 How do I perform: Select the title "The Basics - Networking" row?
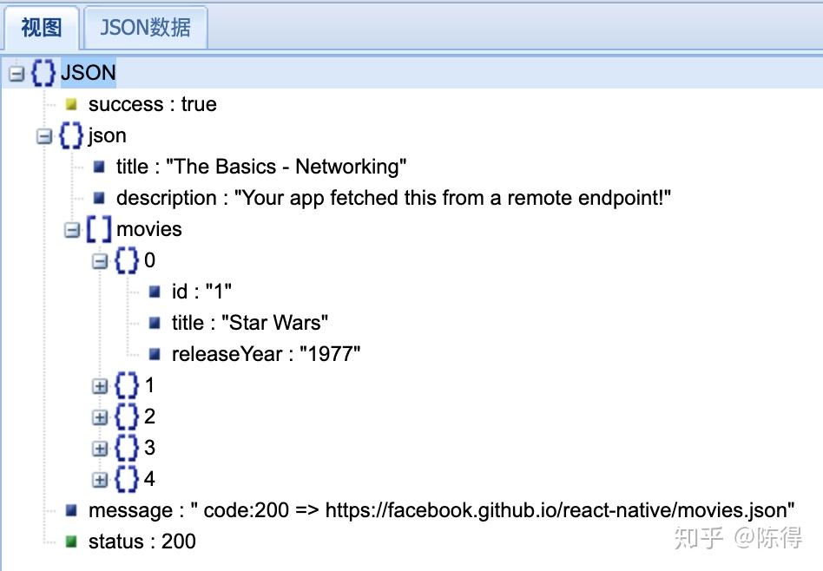(x=261, y=167)
